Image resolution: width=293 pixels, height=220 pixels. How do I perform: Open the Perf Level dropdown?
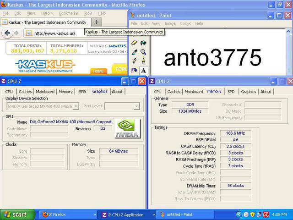[122, 106]
